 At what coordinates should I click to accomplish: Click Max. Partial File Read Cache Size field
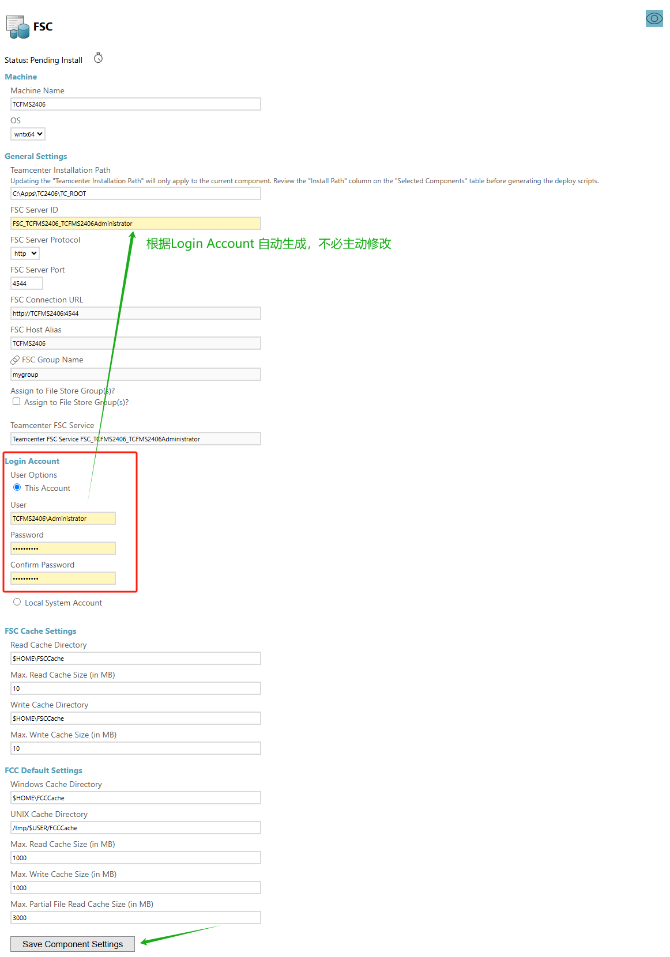135,918
